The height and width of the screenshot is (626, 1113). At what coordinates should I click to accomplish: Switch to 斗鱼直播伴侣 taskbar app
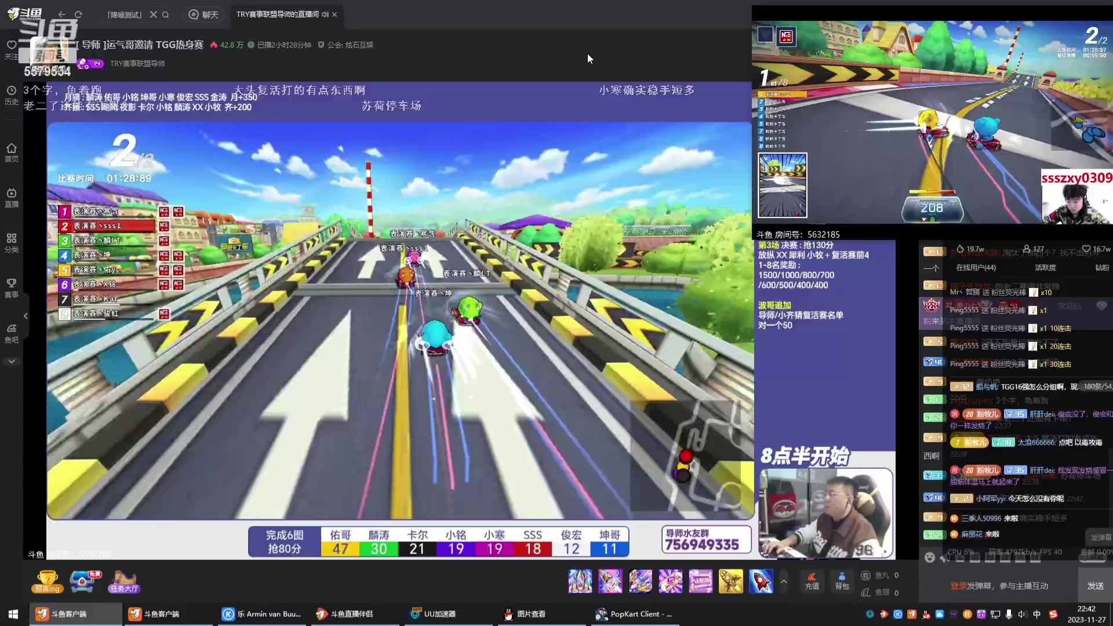click(355, 614)
